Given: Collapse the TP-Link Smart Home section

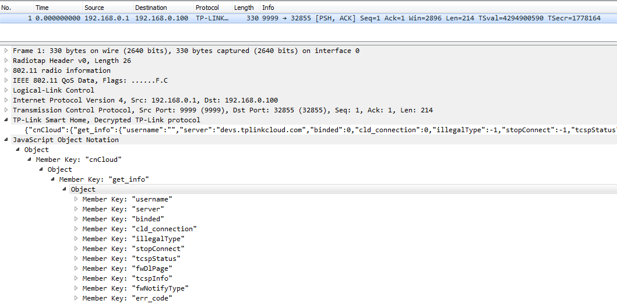Looking at the screenshot, I should [6, 120].
